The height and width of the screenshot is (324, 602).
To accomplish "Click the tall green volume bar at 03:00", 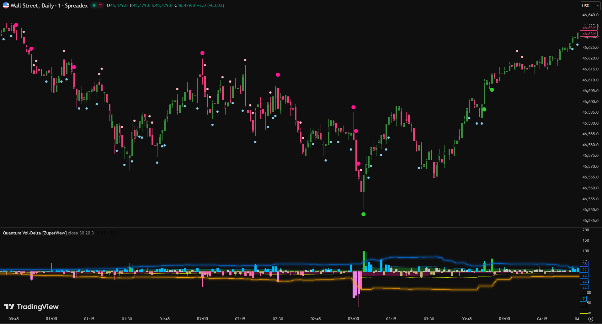I will 364,261.
